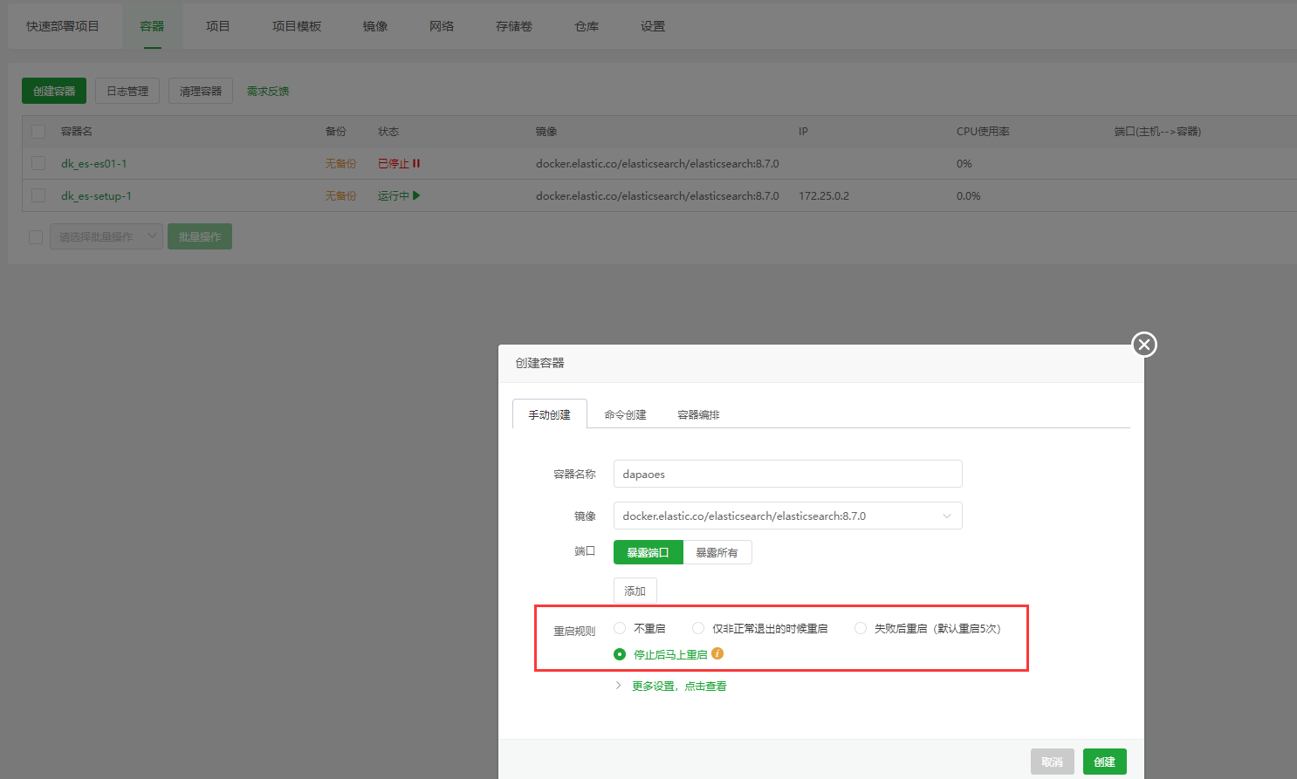Select 仅非正常退出的时候重启 radio option

coord(698,628)
